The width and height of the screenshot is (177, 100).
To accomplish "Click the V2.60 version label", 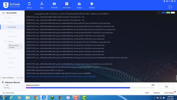I will 147,93.
